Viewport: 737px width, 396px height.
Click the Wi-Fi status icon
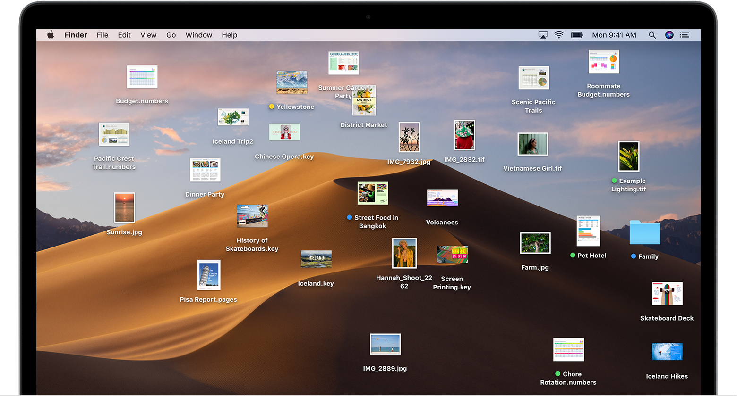click(x=559, y=35)
